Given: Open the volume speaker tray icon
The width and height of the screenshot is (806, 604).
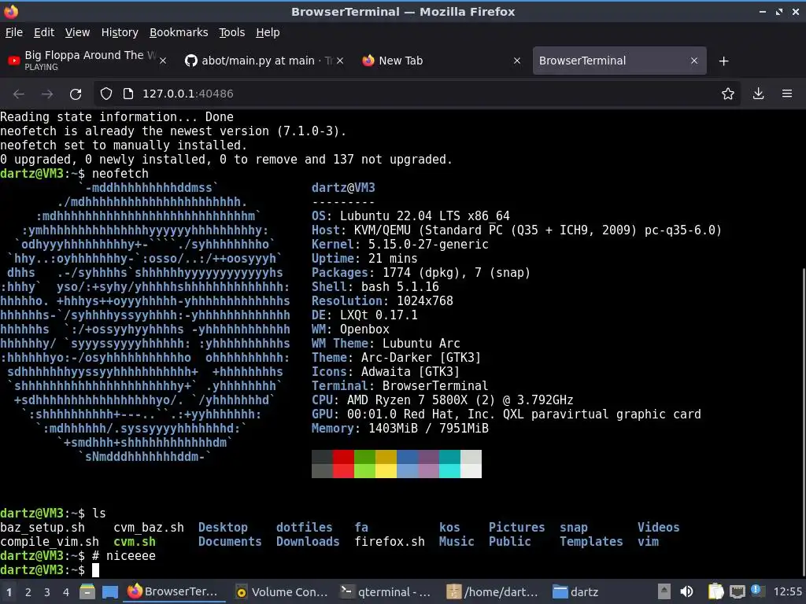Looking at the screenshot, I should pyautogui.click(x=686, y=591).
